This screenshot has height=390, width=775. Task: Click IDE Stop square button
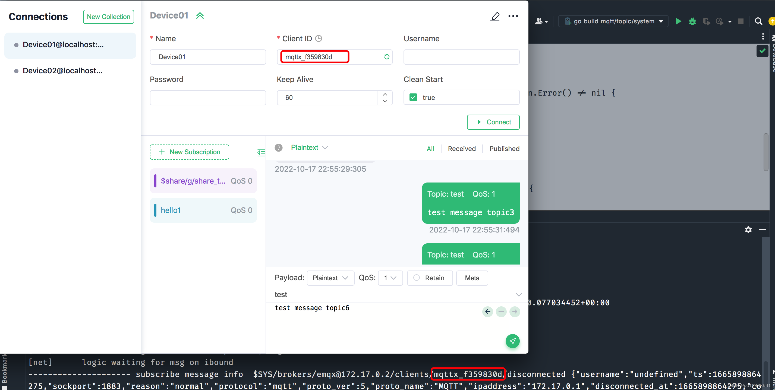pyautogui.click(x=741, y=21)
